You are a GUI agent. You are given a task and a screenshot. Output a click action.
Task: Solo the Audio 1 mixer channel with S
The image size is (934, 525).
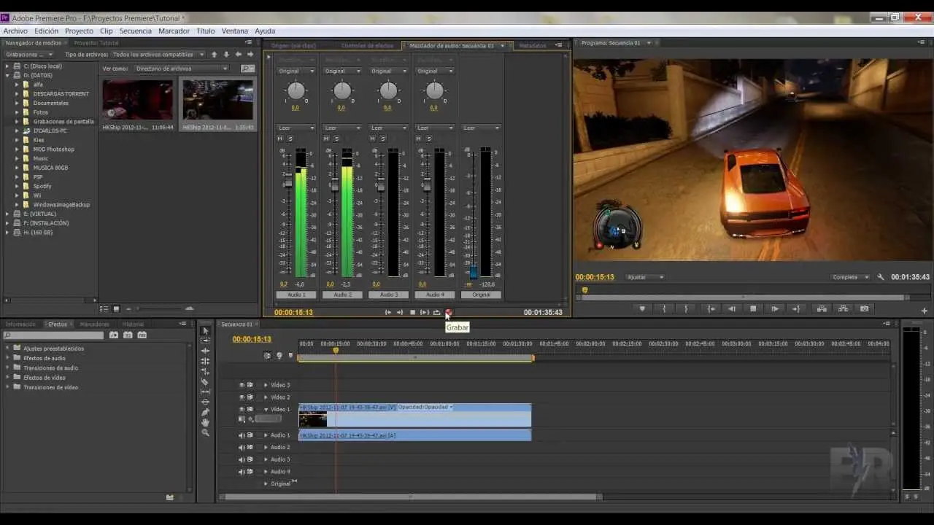290,139
